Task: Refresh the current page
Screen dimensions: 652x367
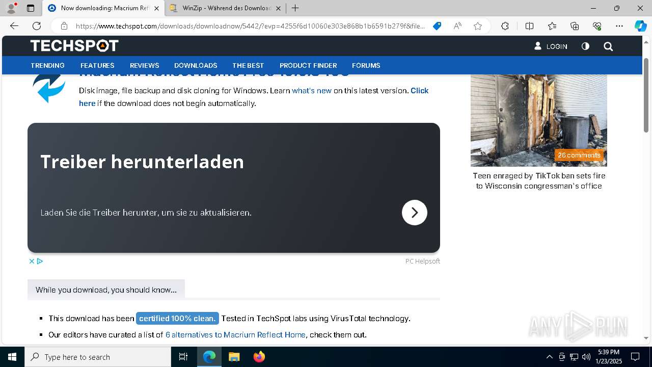Action: coord(37,26)
